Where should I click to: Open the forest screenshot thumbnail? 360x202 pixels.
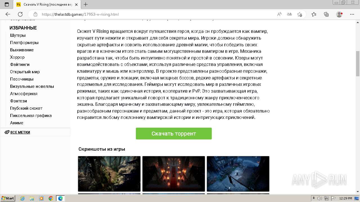point(109,174)
